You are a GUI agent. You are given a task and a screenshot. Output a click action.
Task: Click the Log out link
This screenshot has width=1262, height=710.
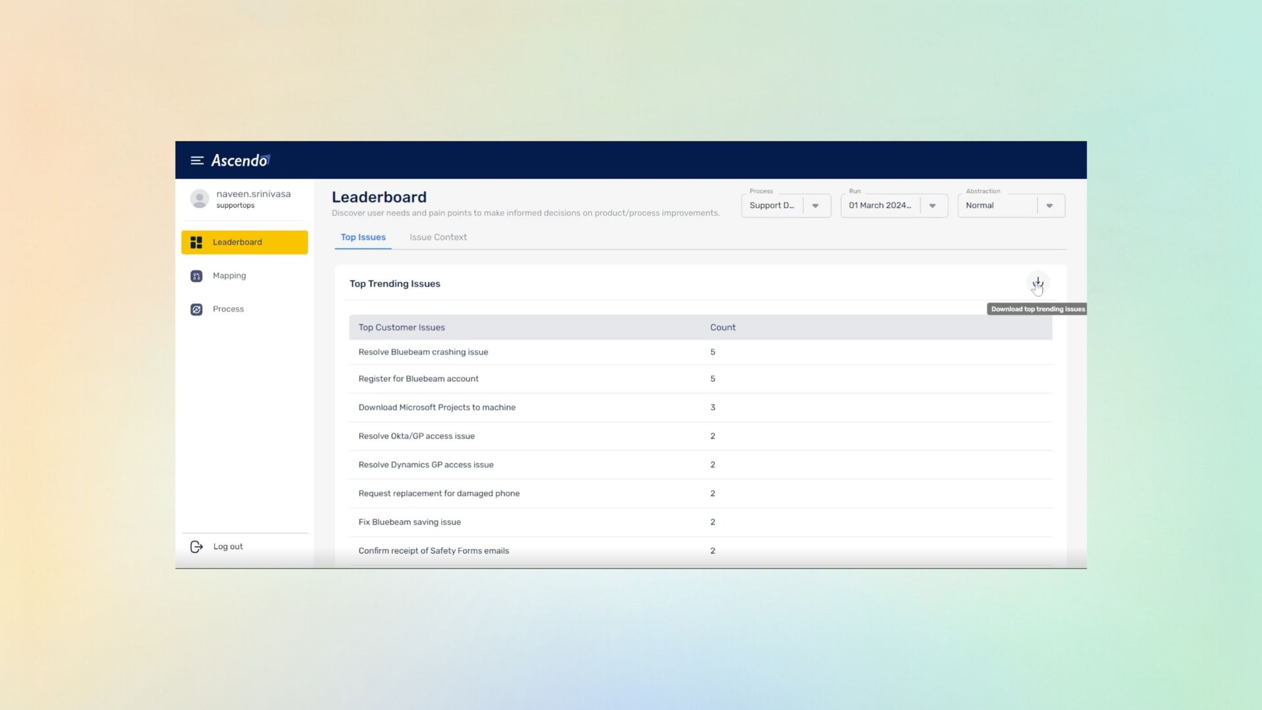coord(228,547)
